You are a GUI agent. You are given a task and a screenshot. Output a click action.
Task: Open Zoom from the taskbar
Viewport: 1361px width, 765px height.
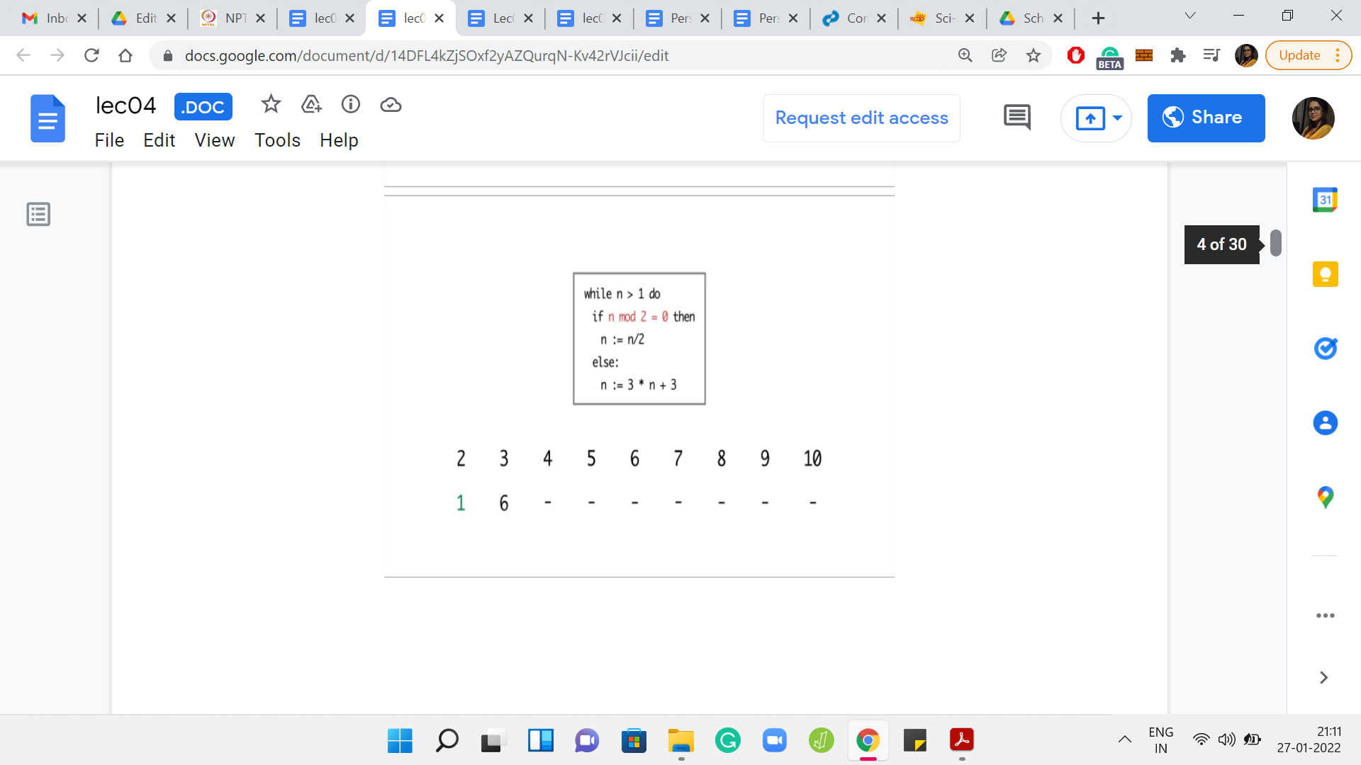point(775,741)
